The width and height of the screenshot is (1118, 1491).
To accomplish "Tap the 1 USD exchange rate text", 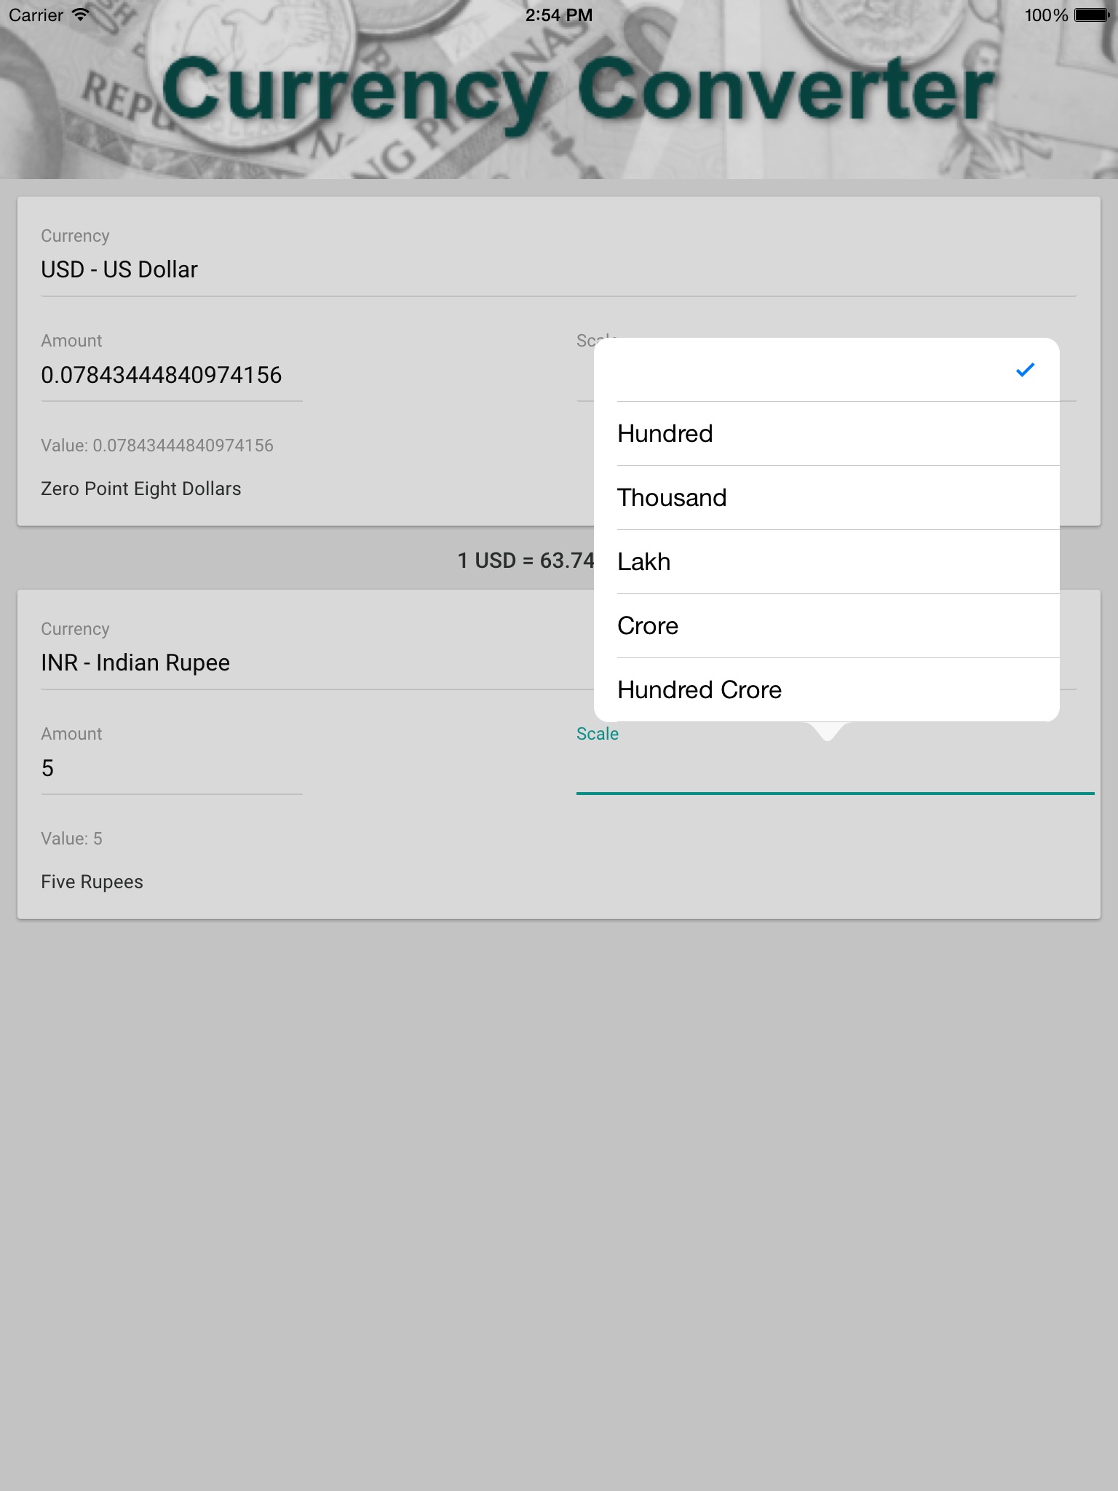I will 526,561.
